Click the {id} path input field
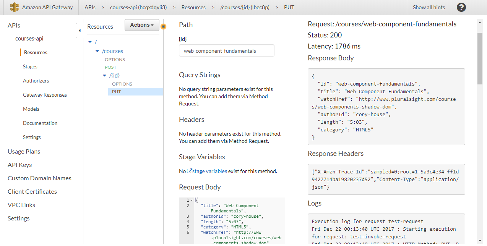The height and width of the screenshot is (246, 487). pos(226,51)
